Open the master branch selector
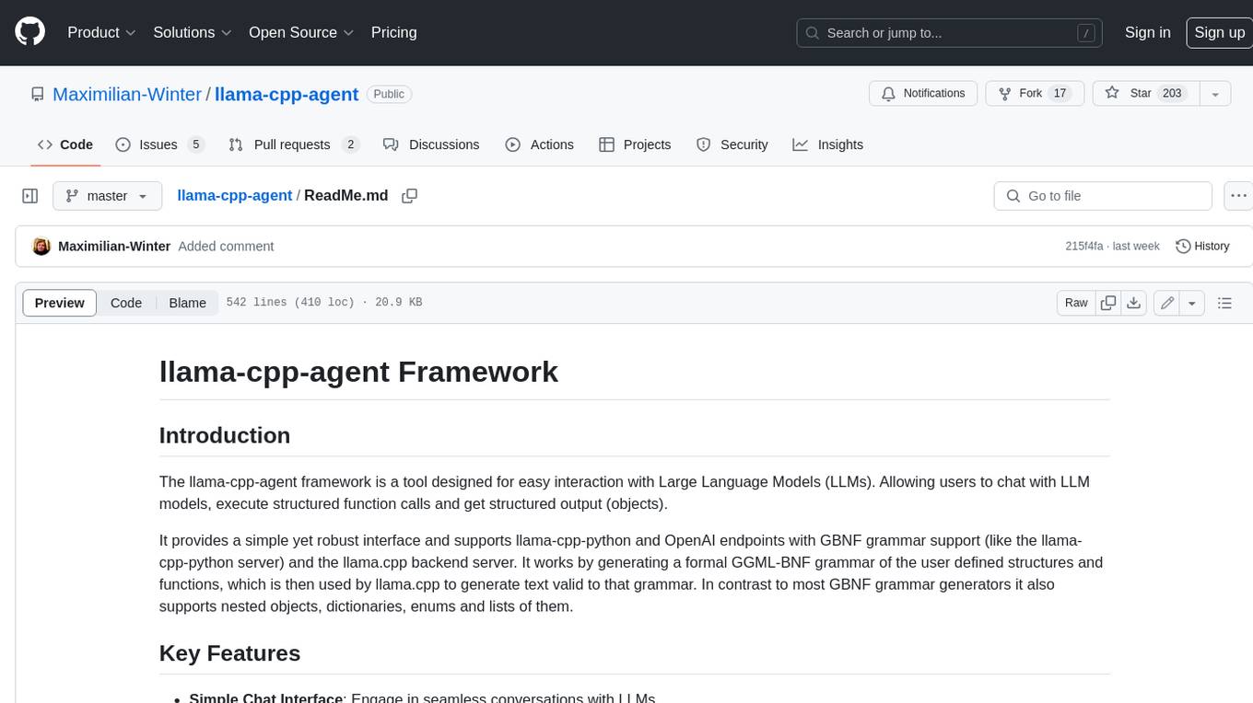This screenshot has height=703, width=1253. pos(107,196)
